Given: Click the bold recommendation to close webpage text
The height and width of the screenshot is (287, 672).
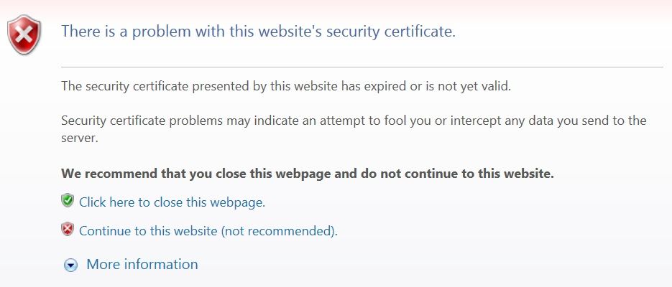Looking at the screenshot, I should 308,174.
